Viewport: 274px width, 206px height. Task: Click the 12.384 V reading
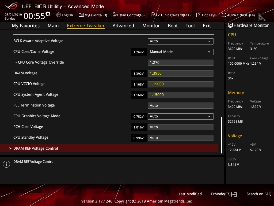(234, 150)
